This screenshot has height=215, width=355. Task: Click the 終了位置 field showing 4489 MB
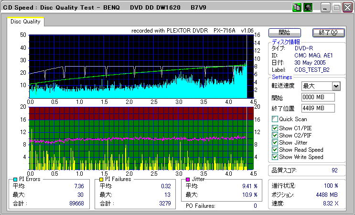click(318, 108)
